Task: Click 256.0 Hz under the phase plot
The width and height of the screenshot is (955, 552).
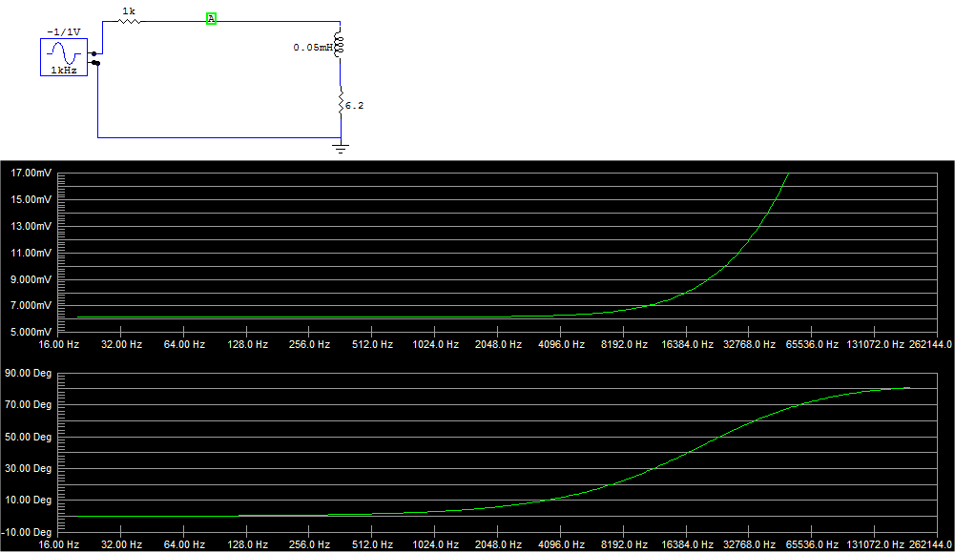Action: pyautogui.click(x=309, y=544)
